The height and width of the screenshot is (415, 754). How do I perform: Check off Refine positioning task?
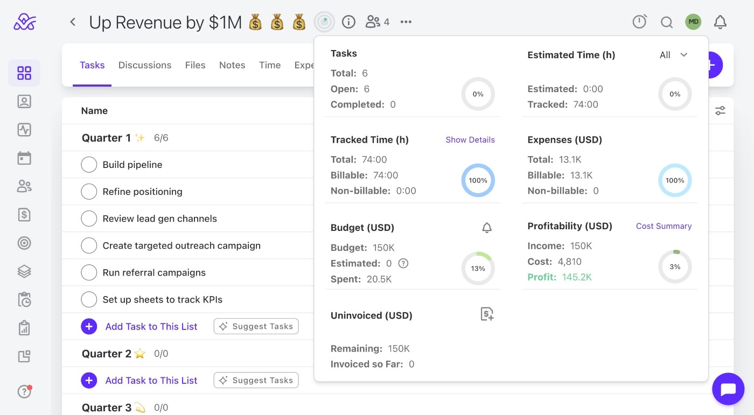tap(89, 192)
